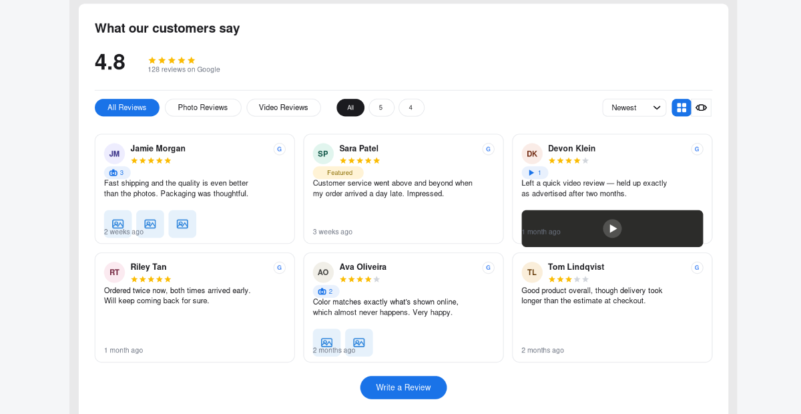Open second photo thumbnail in Ava Oliveira's review

point(359,343)
